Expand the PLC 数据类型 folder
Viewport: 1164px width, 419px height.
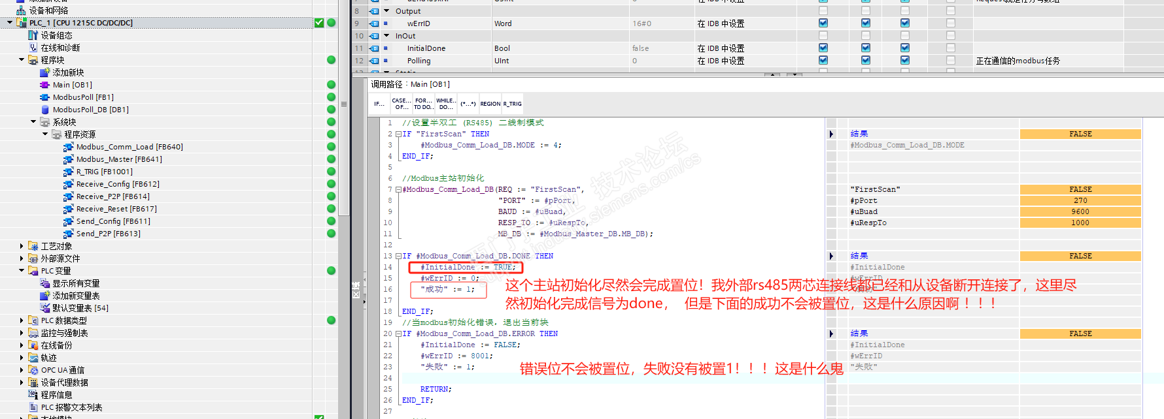pos(22,320)
